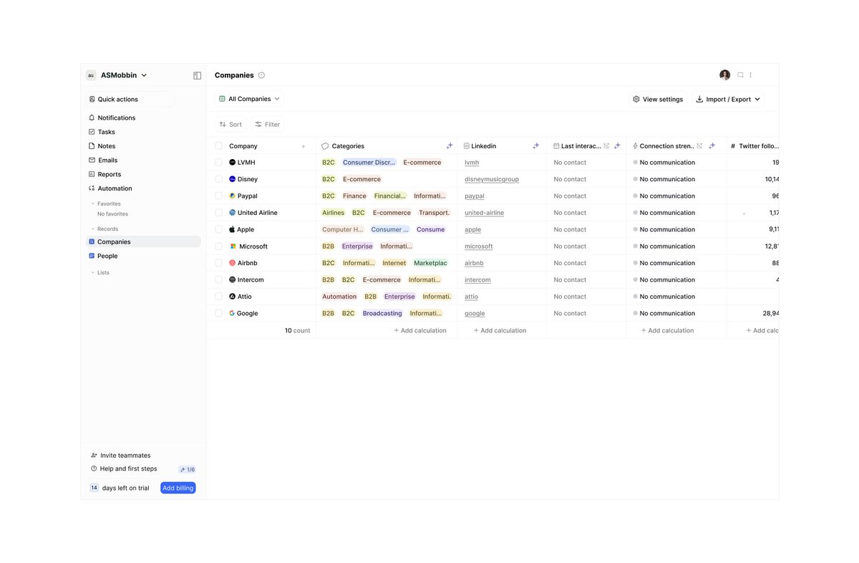Tick the checkbox for Apple row
Screen dimensions: 859x563
(219, 229)
